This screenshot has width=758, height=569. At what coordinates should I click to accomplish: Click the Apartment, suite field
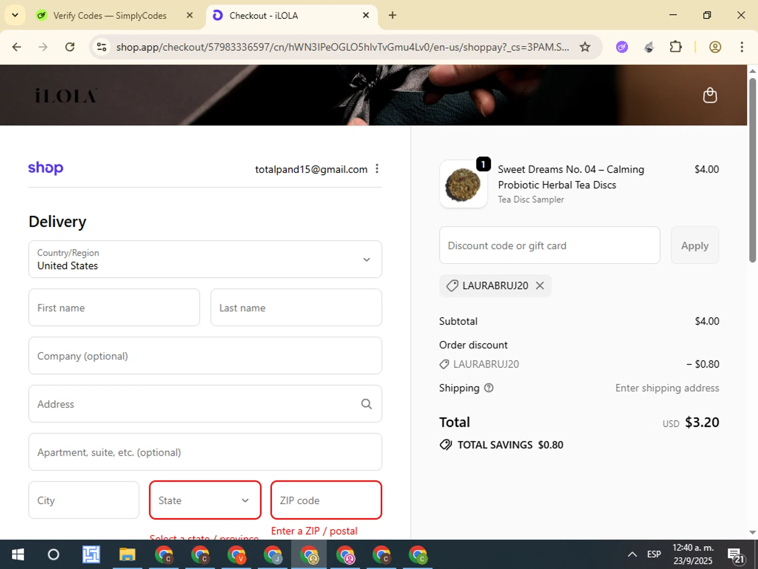tap(205, 452)
